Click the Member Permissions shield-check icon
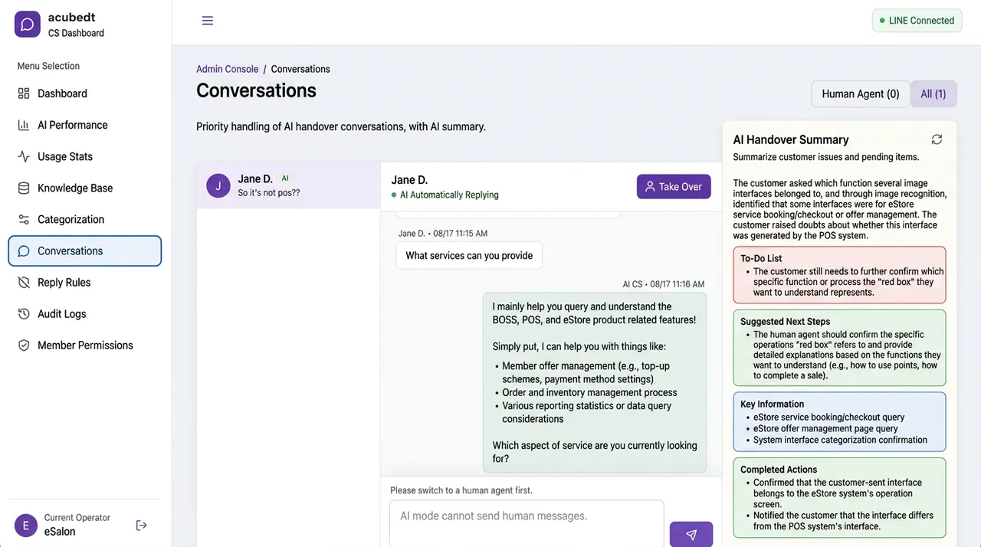The width and height of the screenshot is (981, 547). coord(24,345)
